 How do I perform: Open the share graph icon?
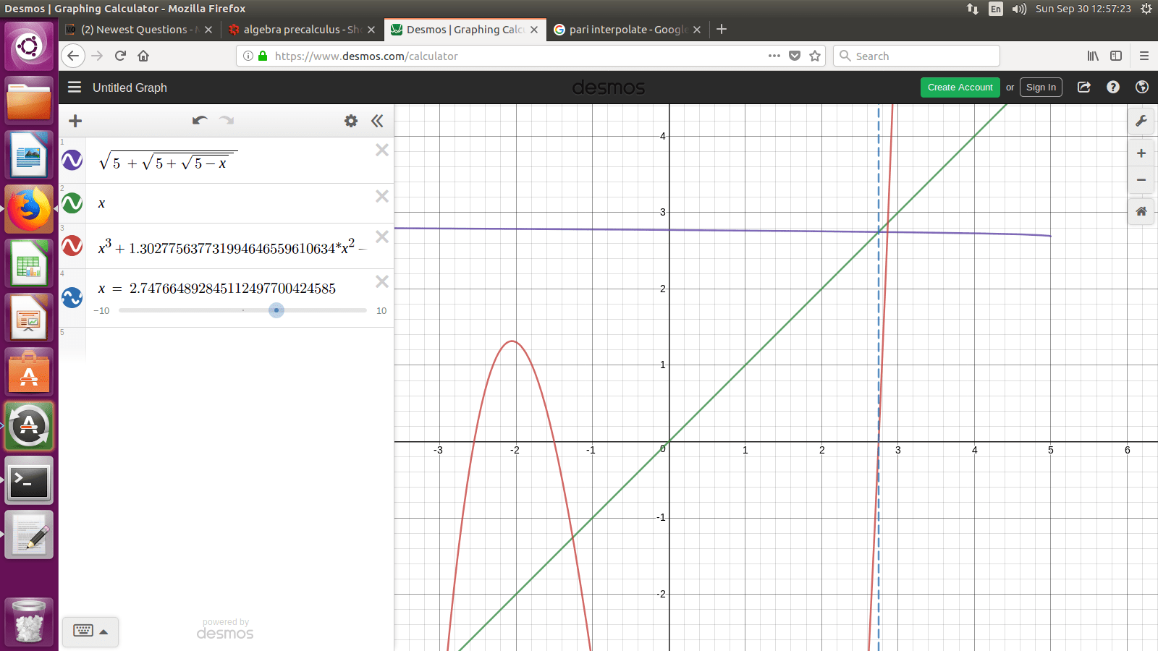click(1083, 87)
